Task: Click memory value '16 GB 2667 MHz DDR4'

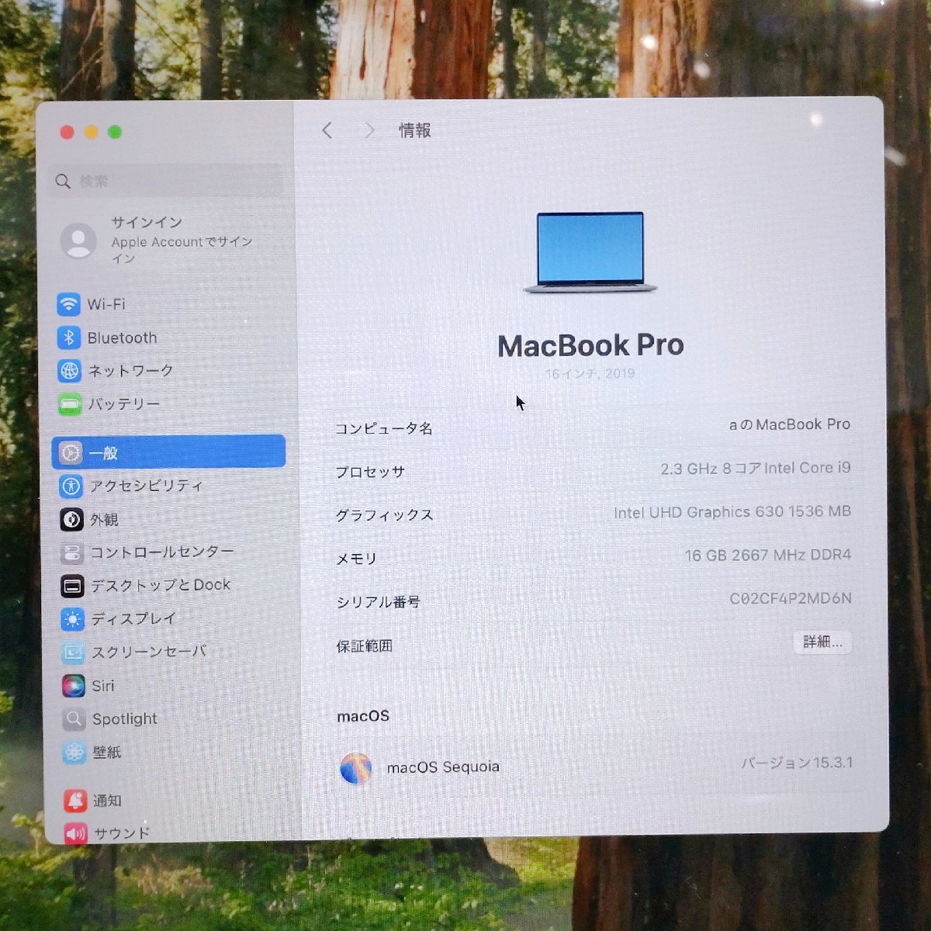Action: click(x=768, y=555)
